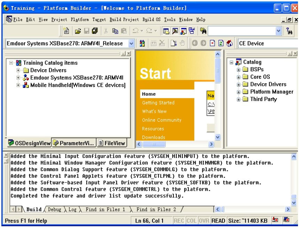Collapse the Training Catalog items node
This screenshot has width=299, height=229.
pos(11,63)
